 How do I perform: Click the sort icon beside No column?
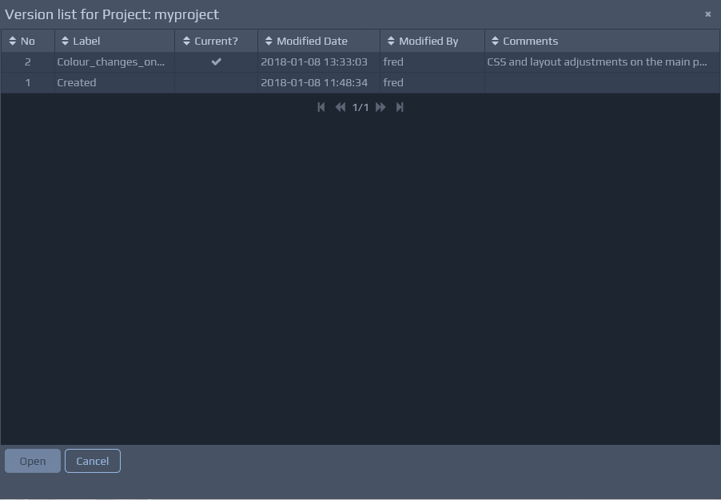point(13,41)
